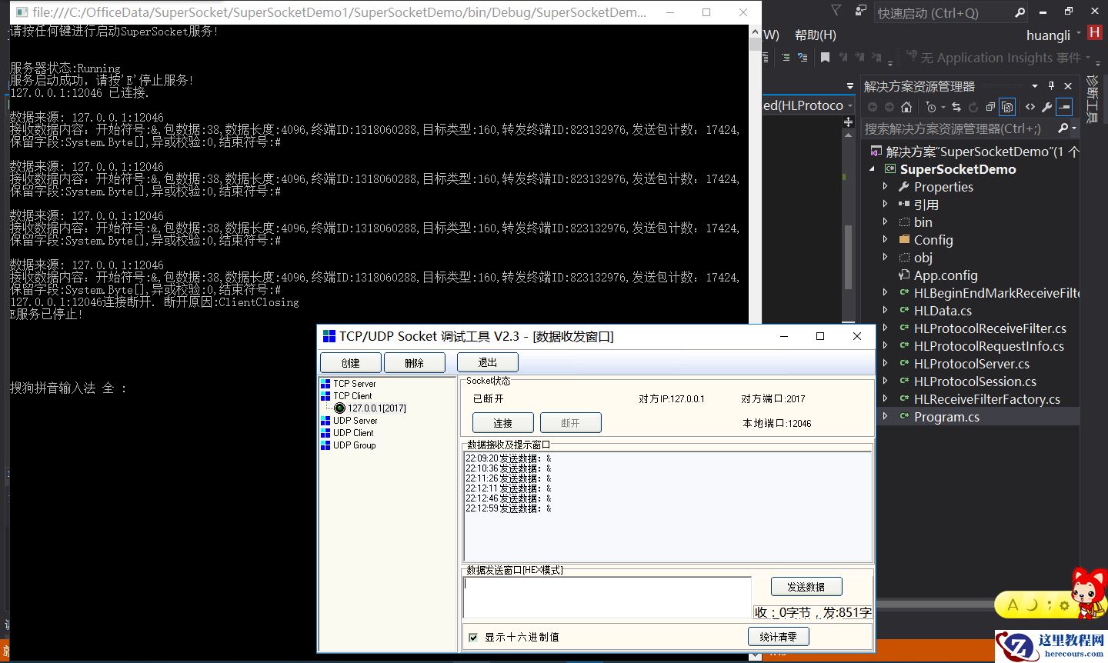Click the data send HEX input box
This screenshot has width=1108, height=663.
(x=607, y=597)
